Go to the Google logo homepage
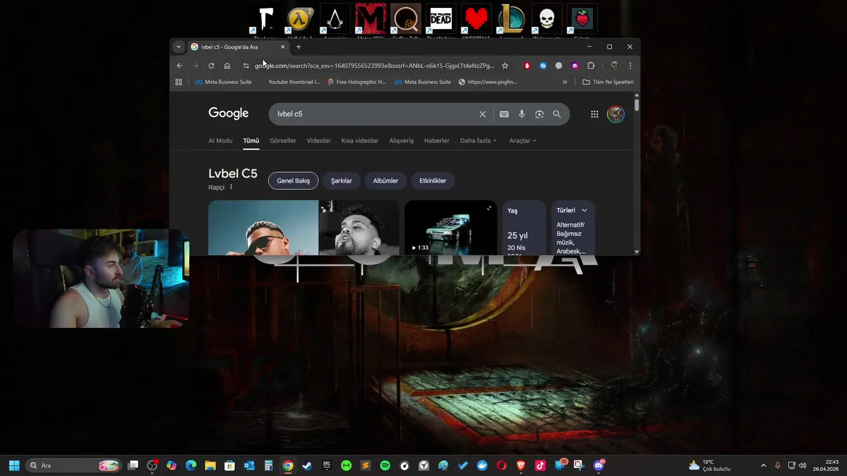Screen dimensions: 847x476 click(228, 113)
